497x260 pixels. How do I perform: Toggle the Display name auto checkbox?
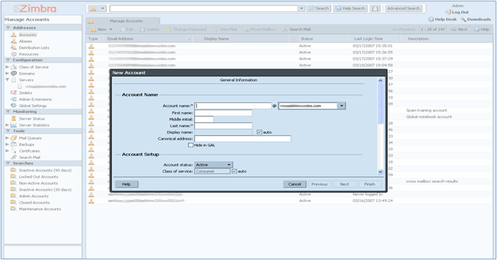259,132
